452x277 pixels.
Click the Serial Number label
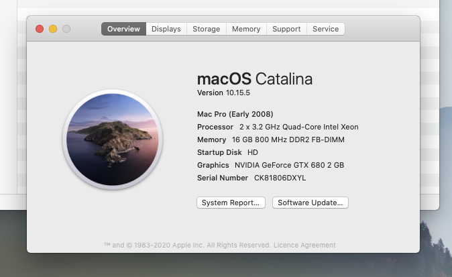(223, 178)
